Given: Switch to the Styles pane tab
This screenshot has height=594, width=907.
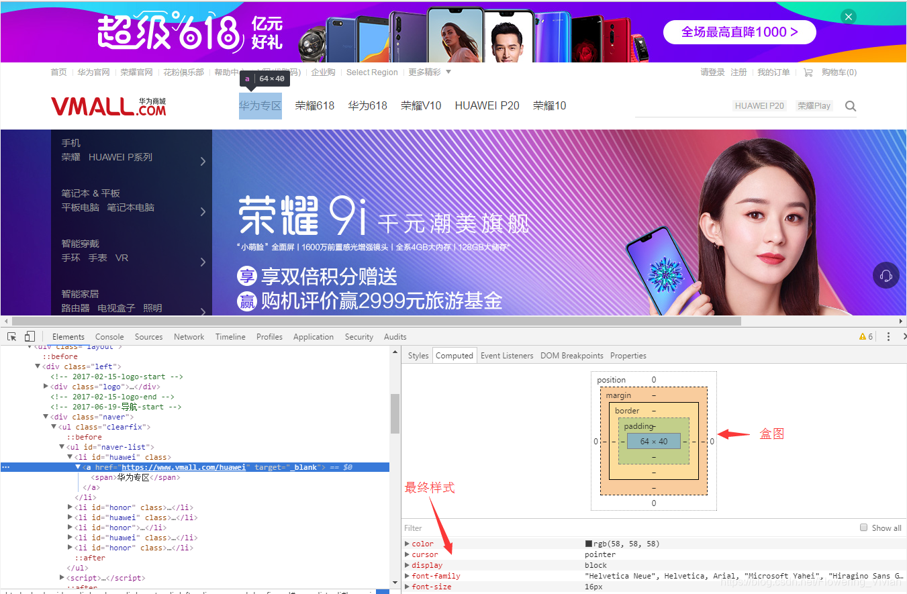Looking at the screenshot, I should click(418, 356).
